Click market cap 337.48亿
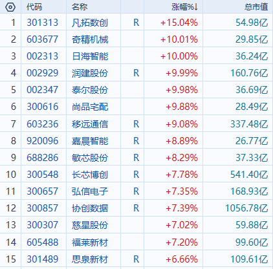Image resolution: width=273 pixels, height=269 pixels. [x=249, y=124]
